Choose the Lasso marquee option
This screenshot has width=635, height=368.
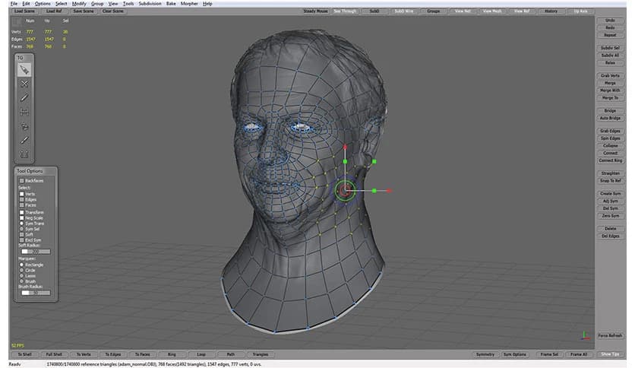(22, 275)
